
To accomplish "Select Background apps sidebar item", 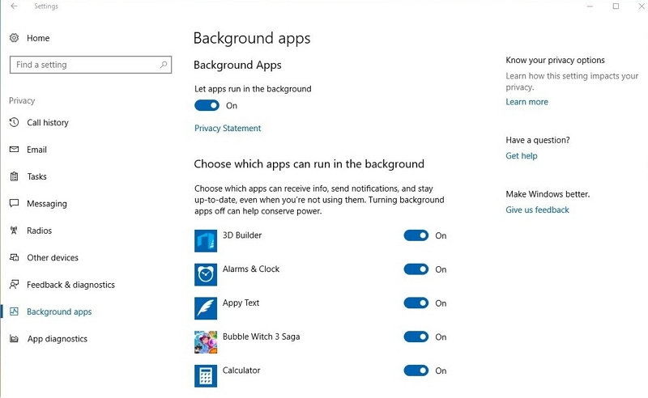I will [x=59, y=311].
